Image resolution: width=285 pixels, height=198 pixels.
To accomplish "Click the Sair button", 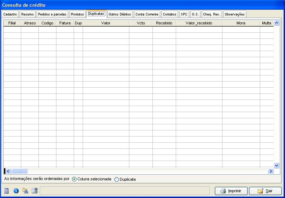I will pos(265,191).
